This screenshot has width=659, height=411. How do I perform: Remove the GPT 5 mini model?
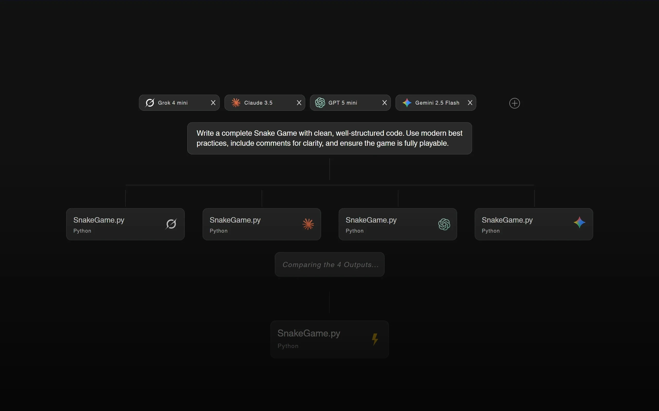[384, 103]
